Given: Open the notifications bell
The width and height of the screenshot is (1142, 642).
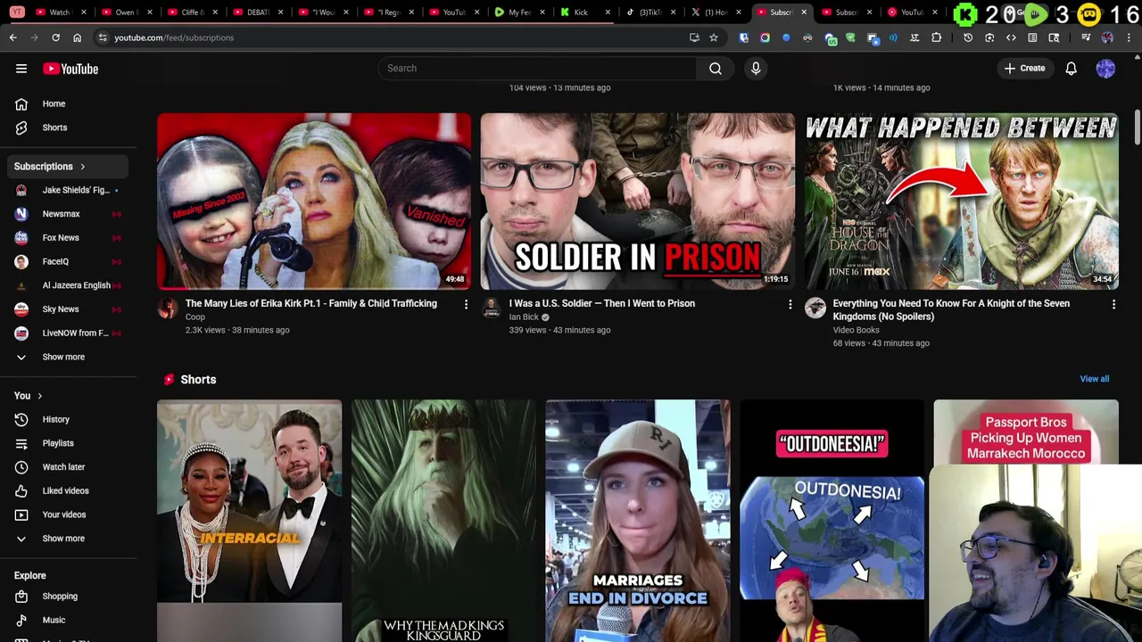Looking at the screenshot, I should pos(1072,69).
